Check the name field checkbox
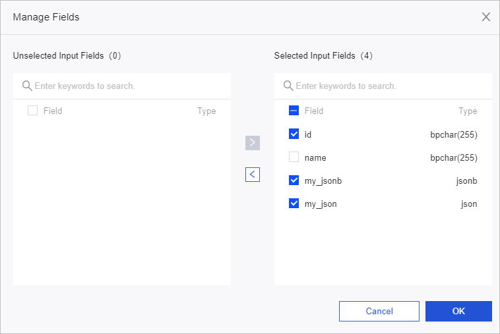The width and height of the screenshot is (500, 334). pos(294,157)
